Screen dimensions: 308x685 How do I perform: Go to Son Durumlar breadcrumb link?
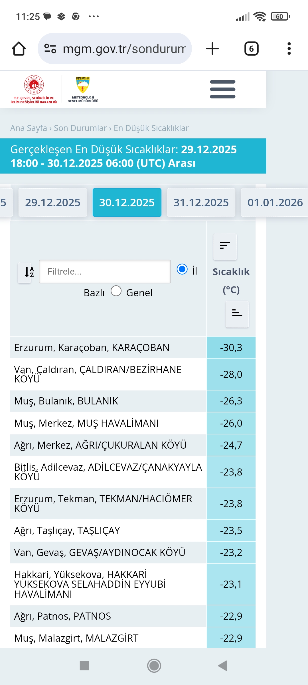click(x=80, y=128)
